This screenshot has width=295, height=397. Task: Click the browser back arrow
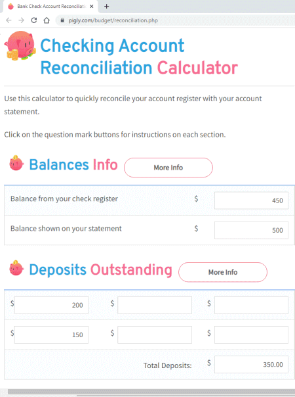point(9,20)
